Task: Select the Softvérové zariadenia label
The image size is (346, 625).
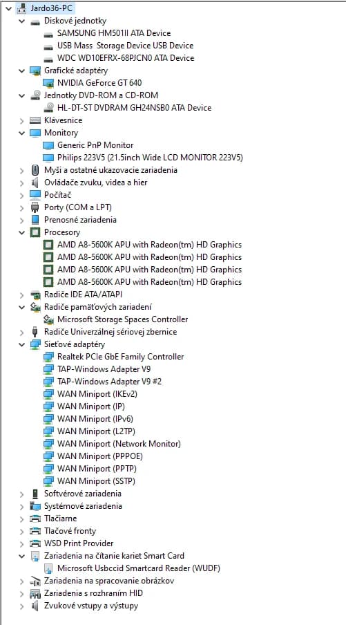Action: pyautogui.click(x=83, y=494)
